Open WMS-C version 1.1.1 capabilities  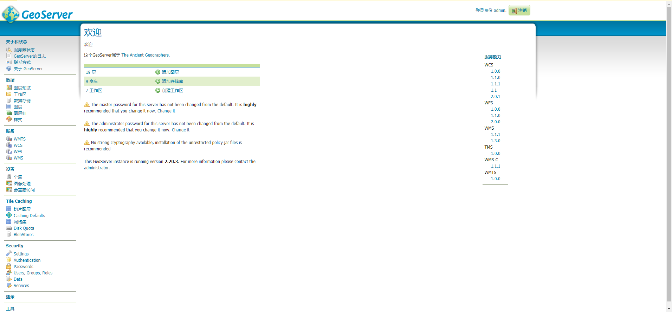496,166
